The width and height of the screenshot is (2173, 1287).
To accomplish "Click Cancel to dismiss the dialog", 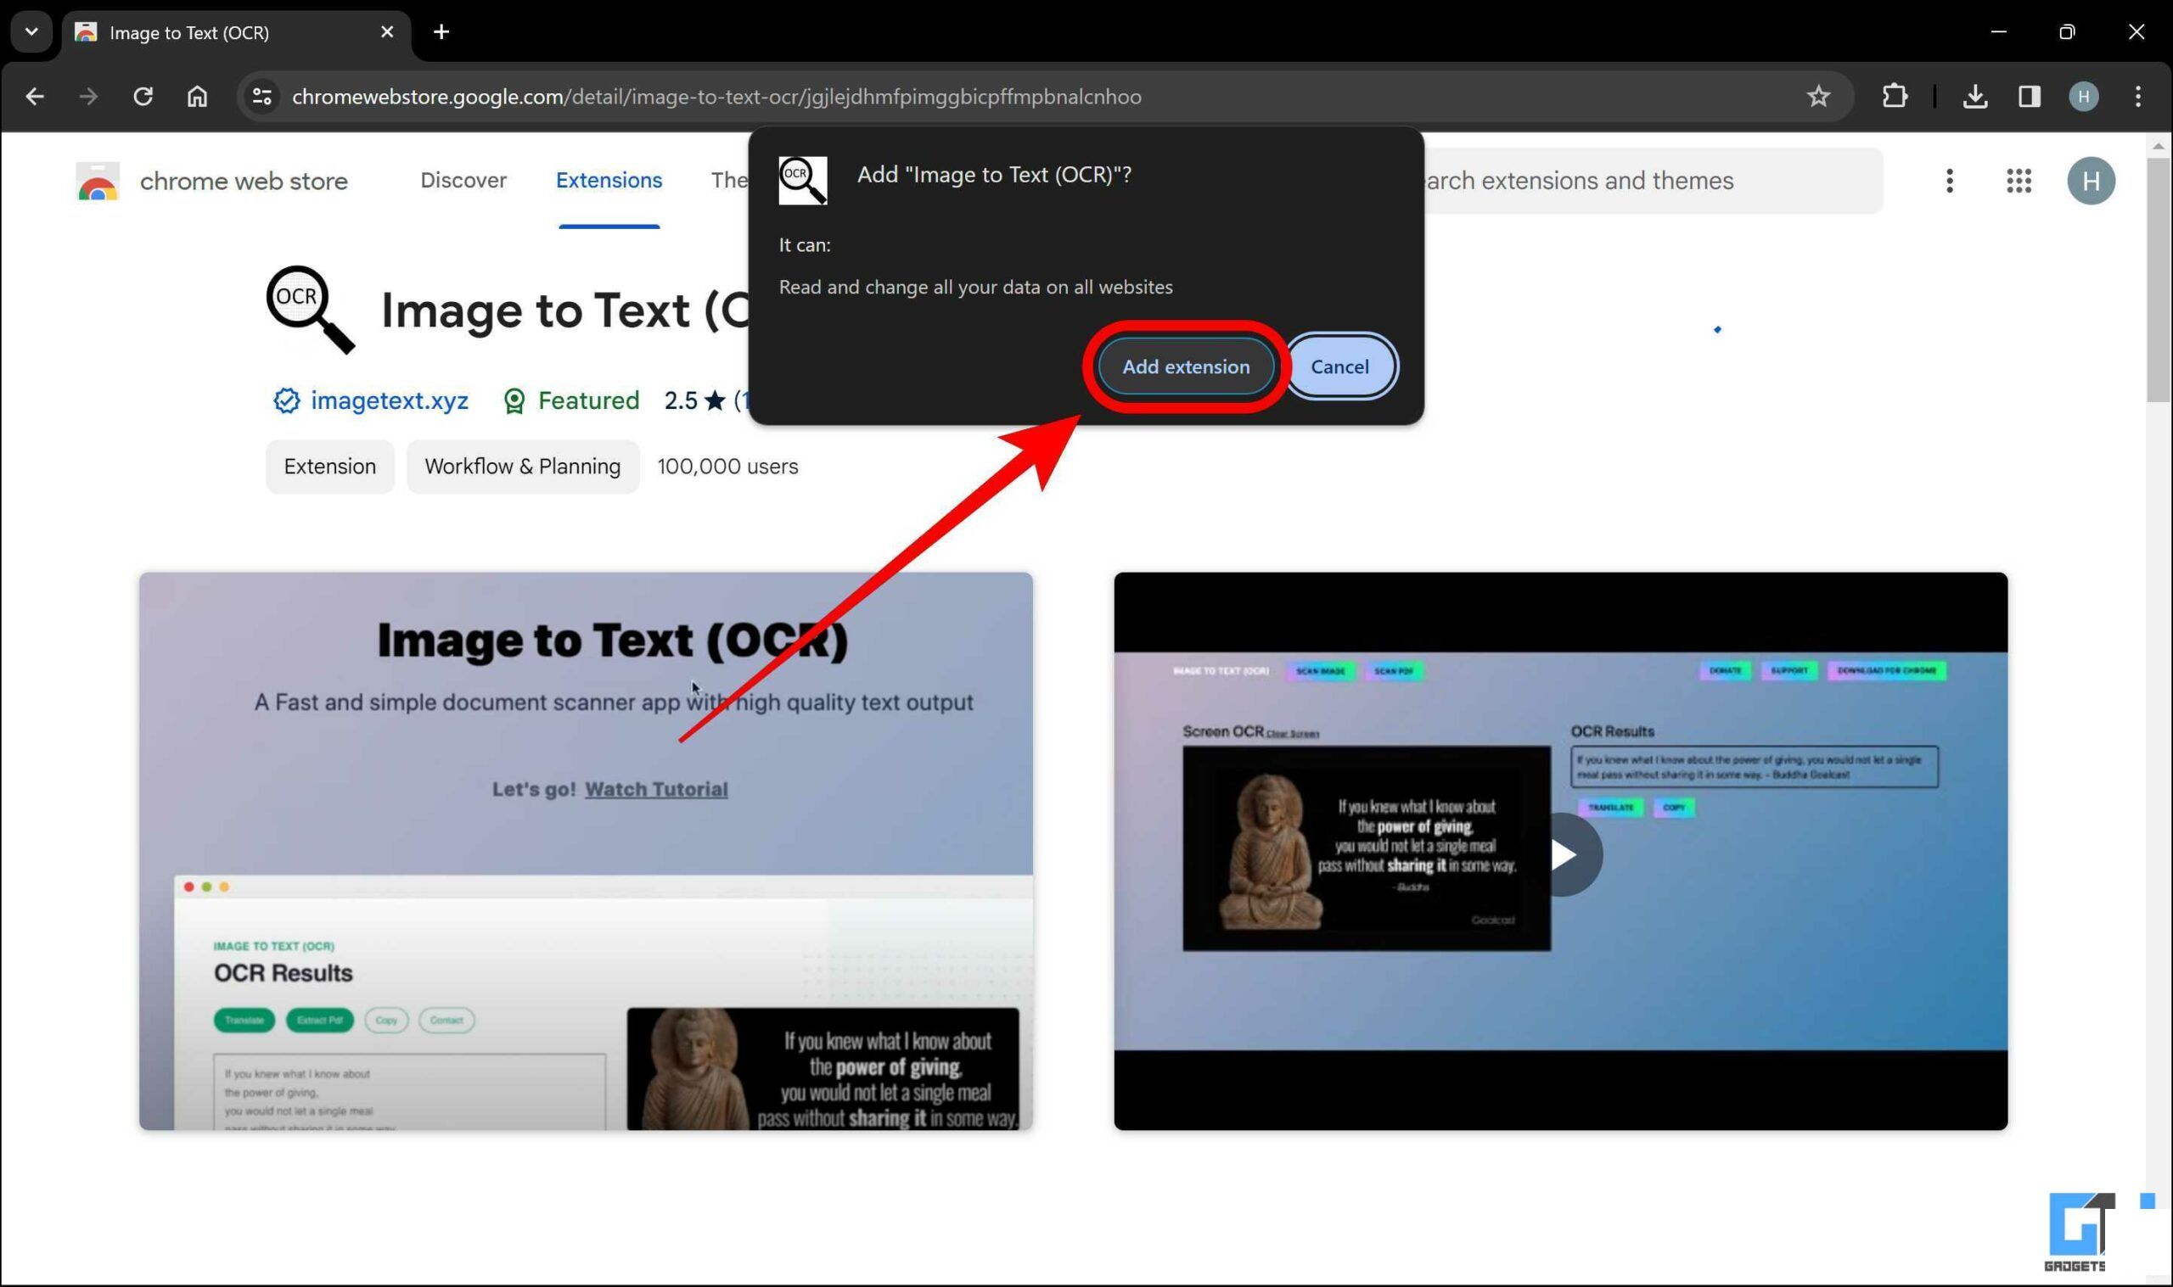I will pos(1341,367).
